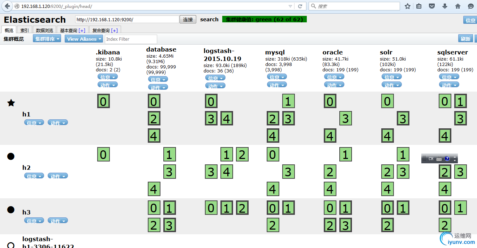The width and height of the screenshot is (477, 248).
Task: Click the CH language indicator on IME bar
Action: [x=431, y=159]
